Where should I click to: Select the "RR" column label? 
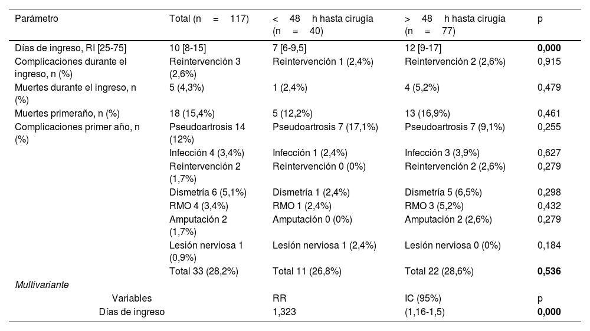coord(279,299)
